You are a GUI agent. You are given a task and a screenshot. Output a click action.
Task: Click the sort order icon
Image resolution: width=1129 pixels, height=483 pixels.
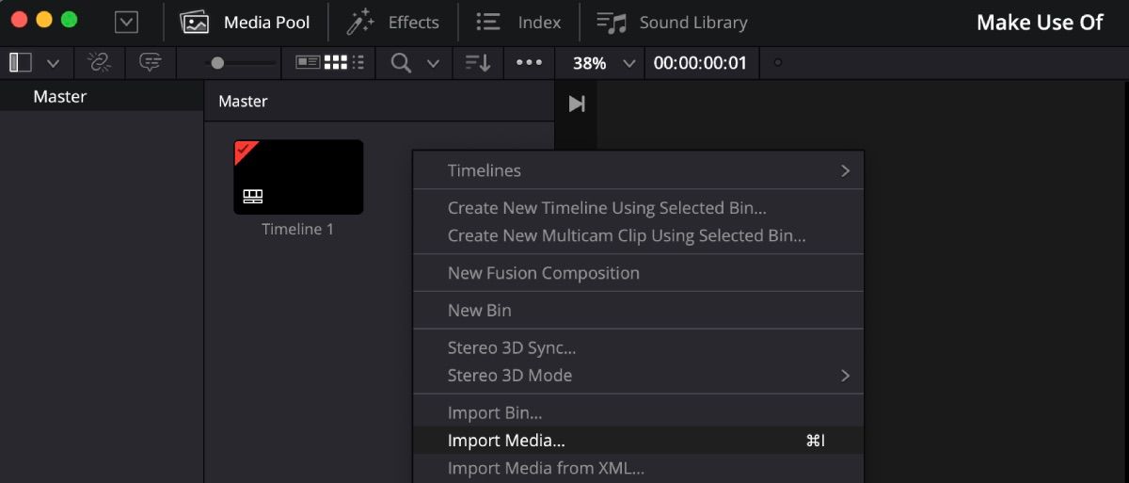478,63
